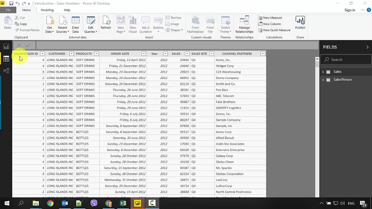Expand the SalesPerson table in Fields
The image size is (372, 209).
pyautogui.click(x=323, y=80)
